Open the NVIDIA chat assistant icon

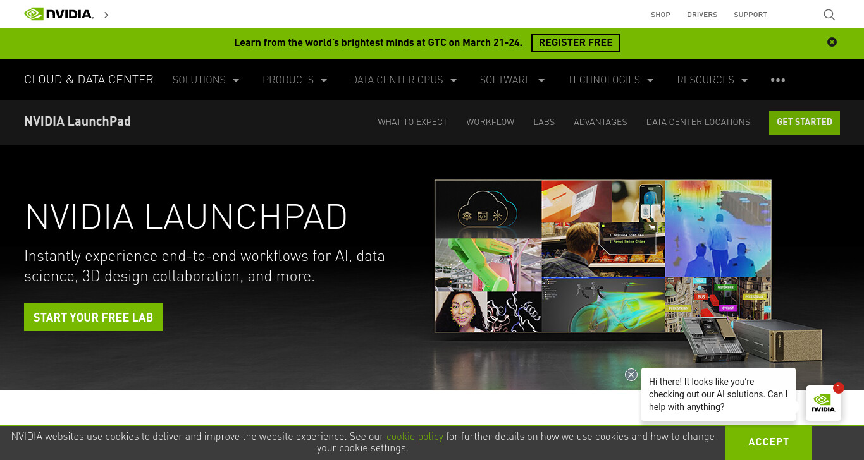(823, 403)
